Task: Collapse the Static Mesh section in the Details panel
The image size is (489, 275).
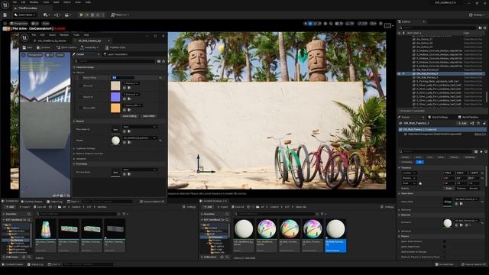Action: click(x=400, y=193)
